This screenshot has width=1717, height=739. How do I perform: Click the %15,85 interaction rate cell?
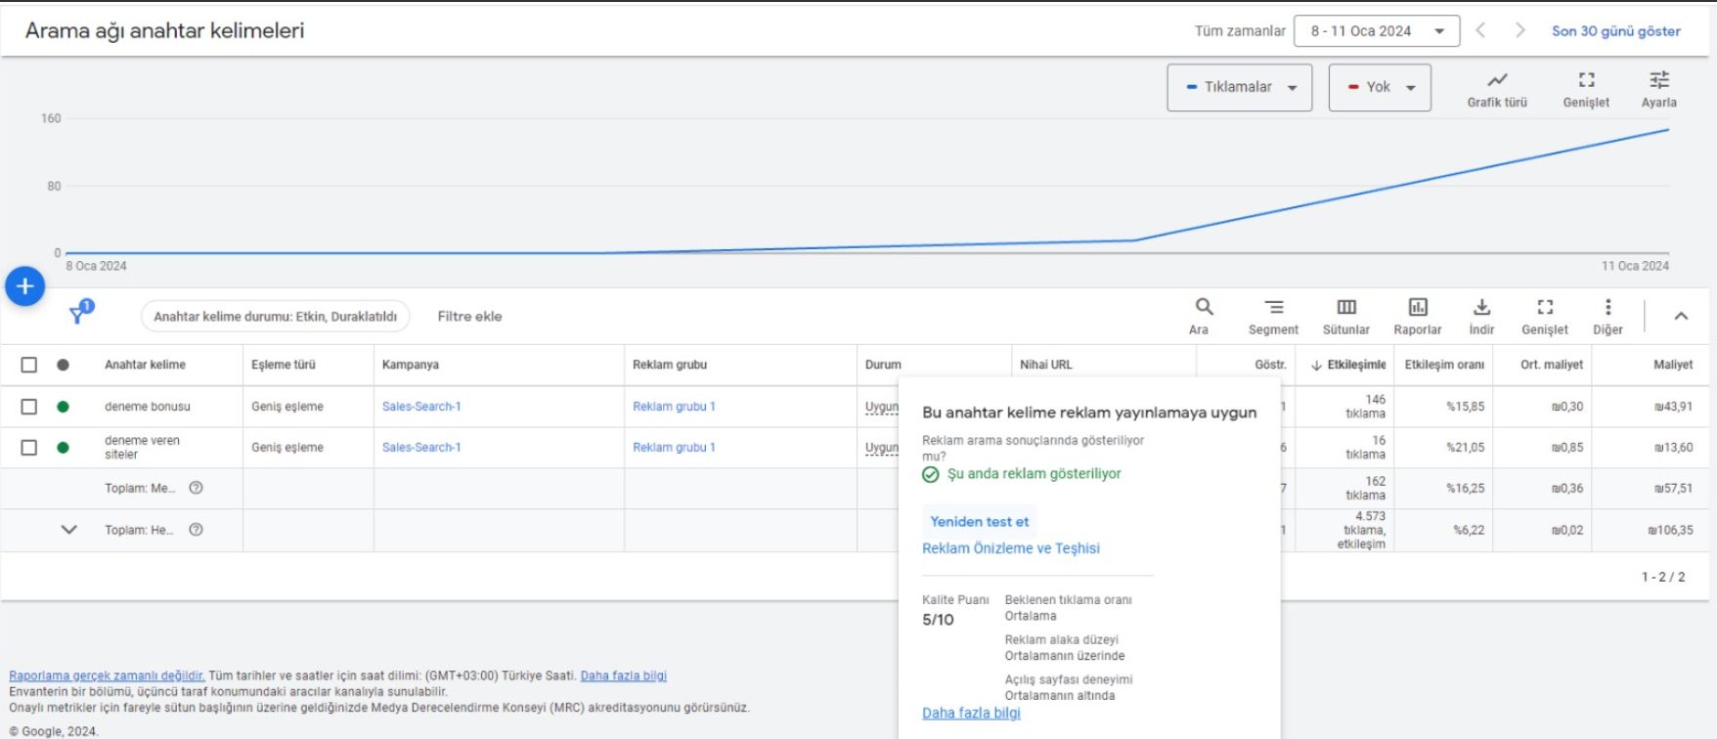pos(1465,407)
